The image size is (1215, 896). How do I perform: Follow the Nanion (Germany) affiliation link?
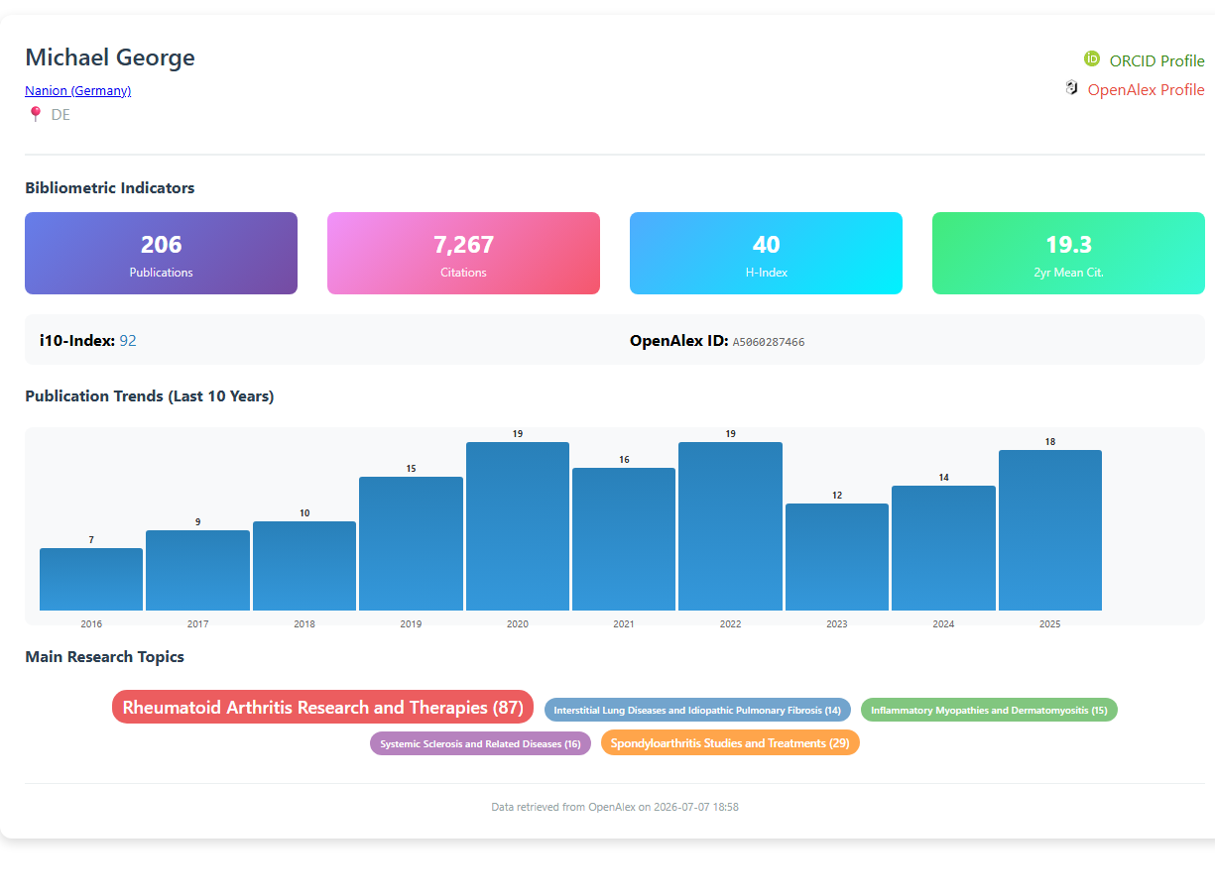(78, 90)
